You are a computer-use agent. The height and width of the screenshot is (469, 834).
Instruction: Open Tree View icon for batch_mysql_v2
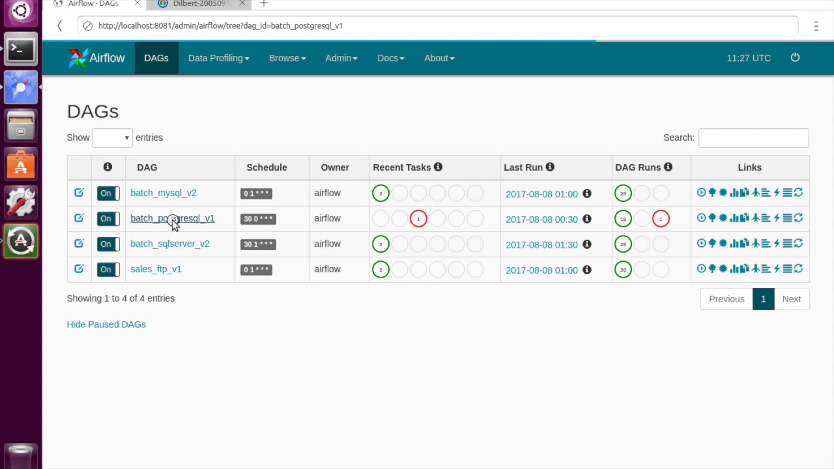tap(712, 192)
